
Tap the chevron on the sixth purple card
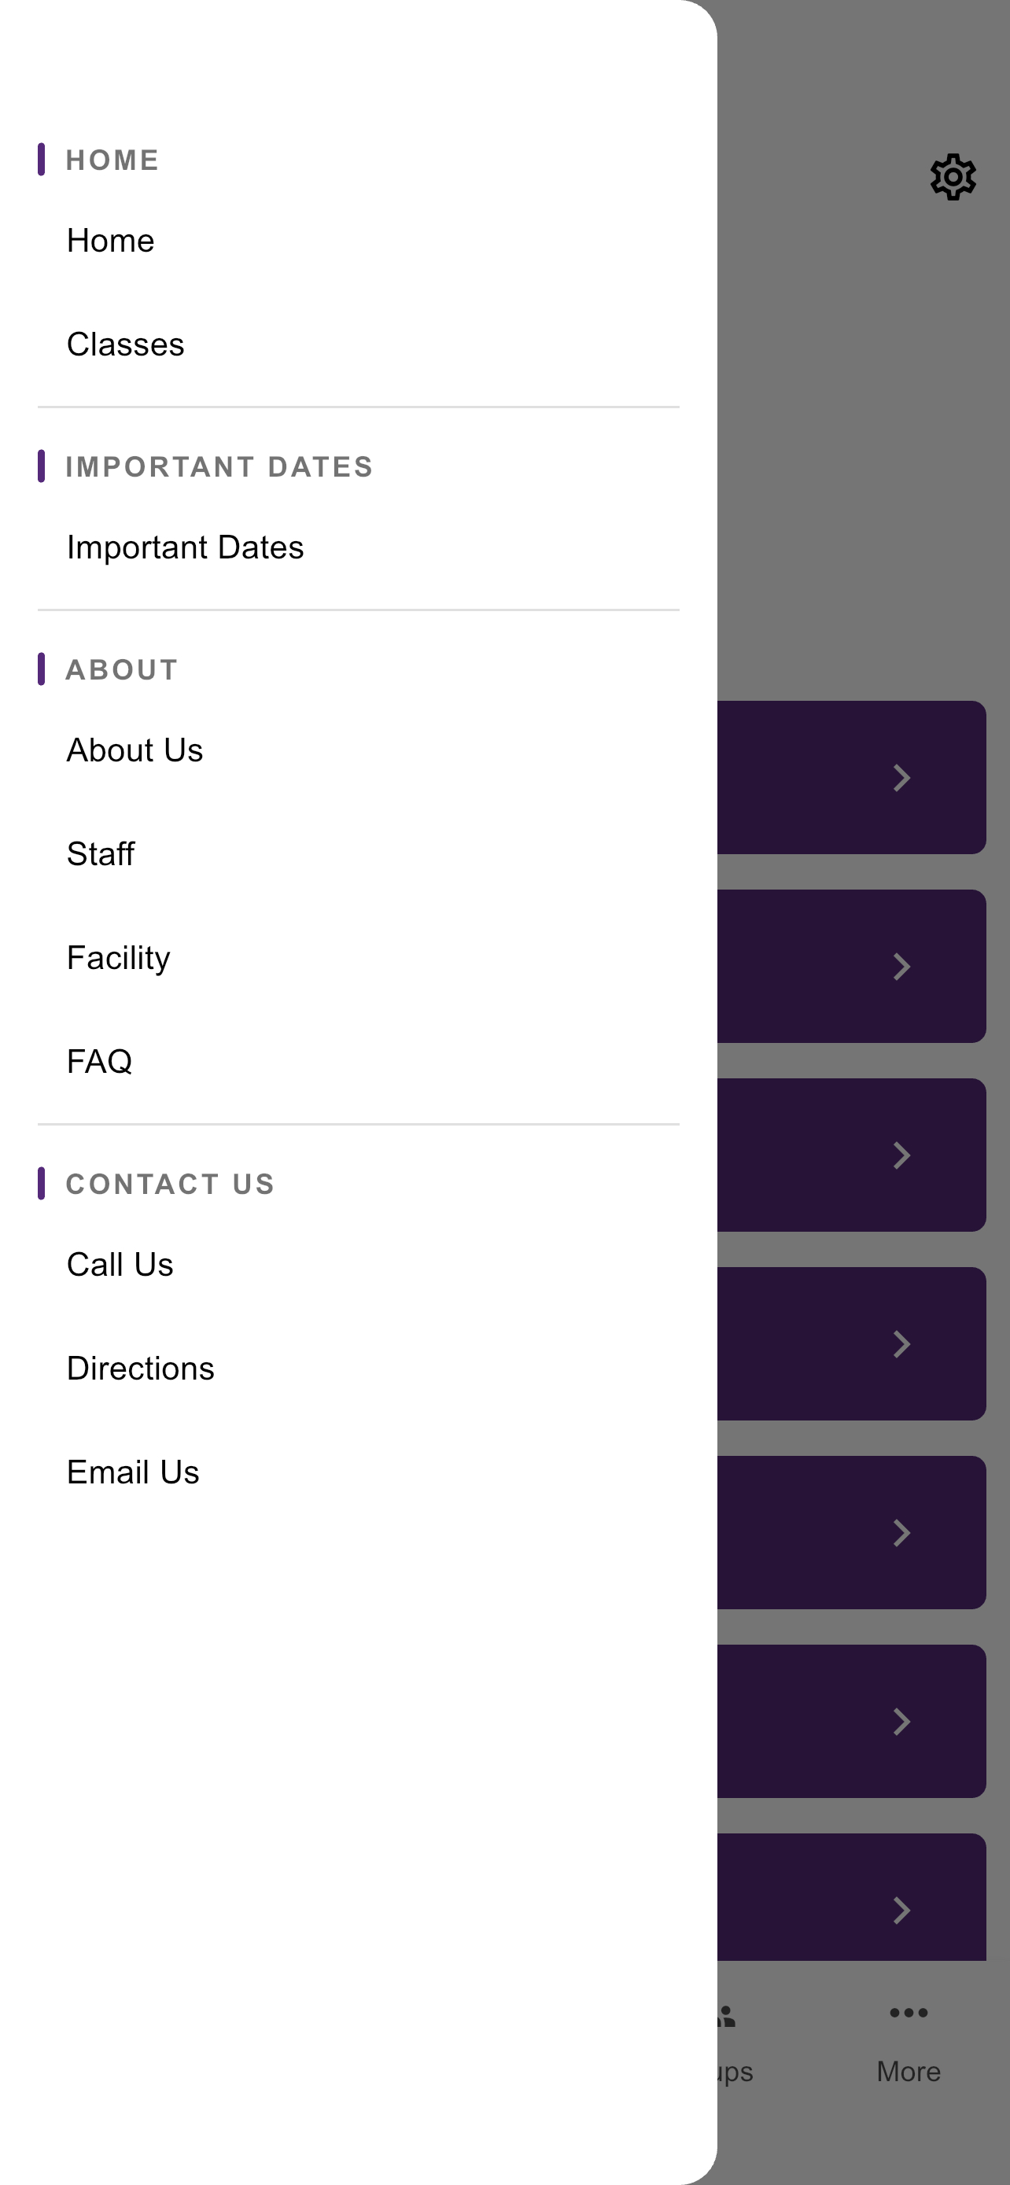click(x=901, y=1721)
